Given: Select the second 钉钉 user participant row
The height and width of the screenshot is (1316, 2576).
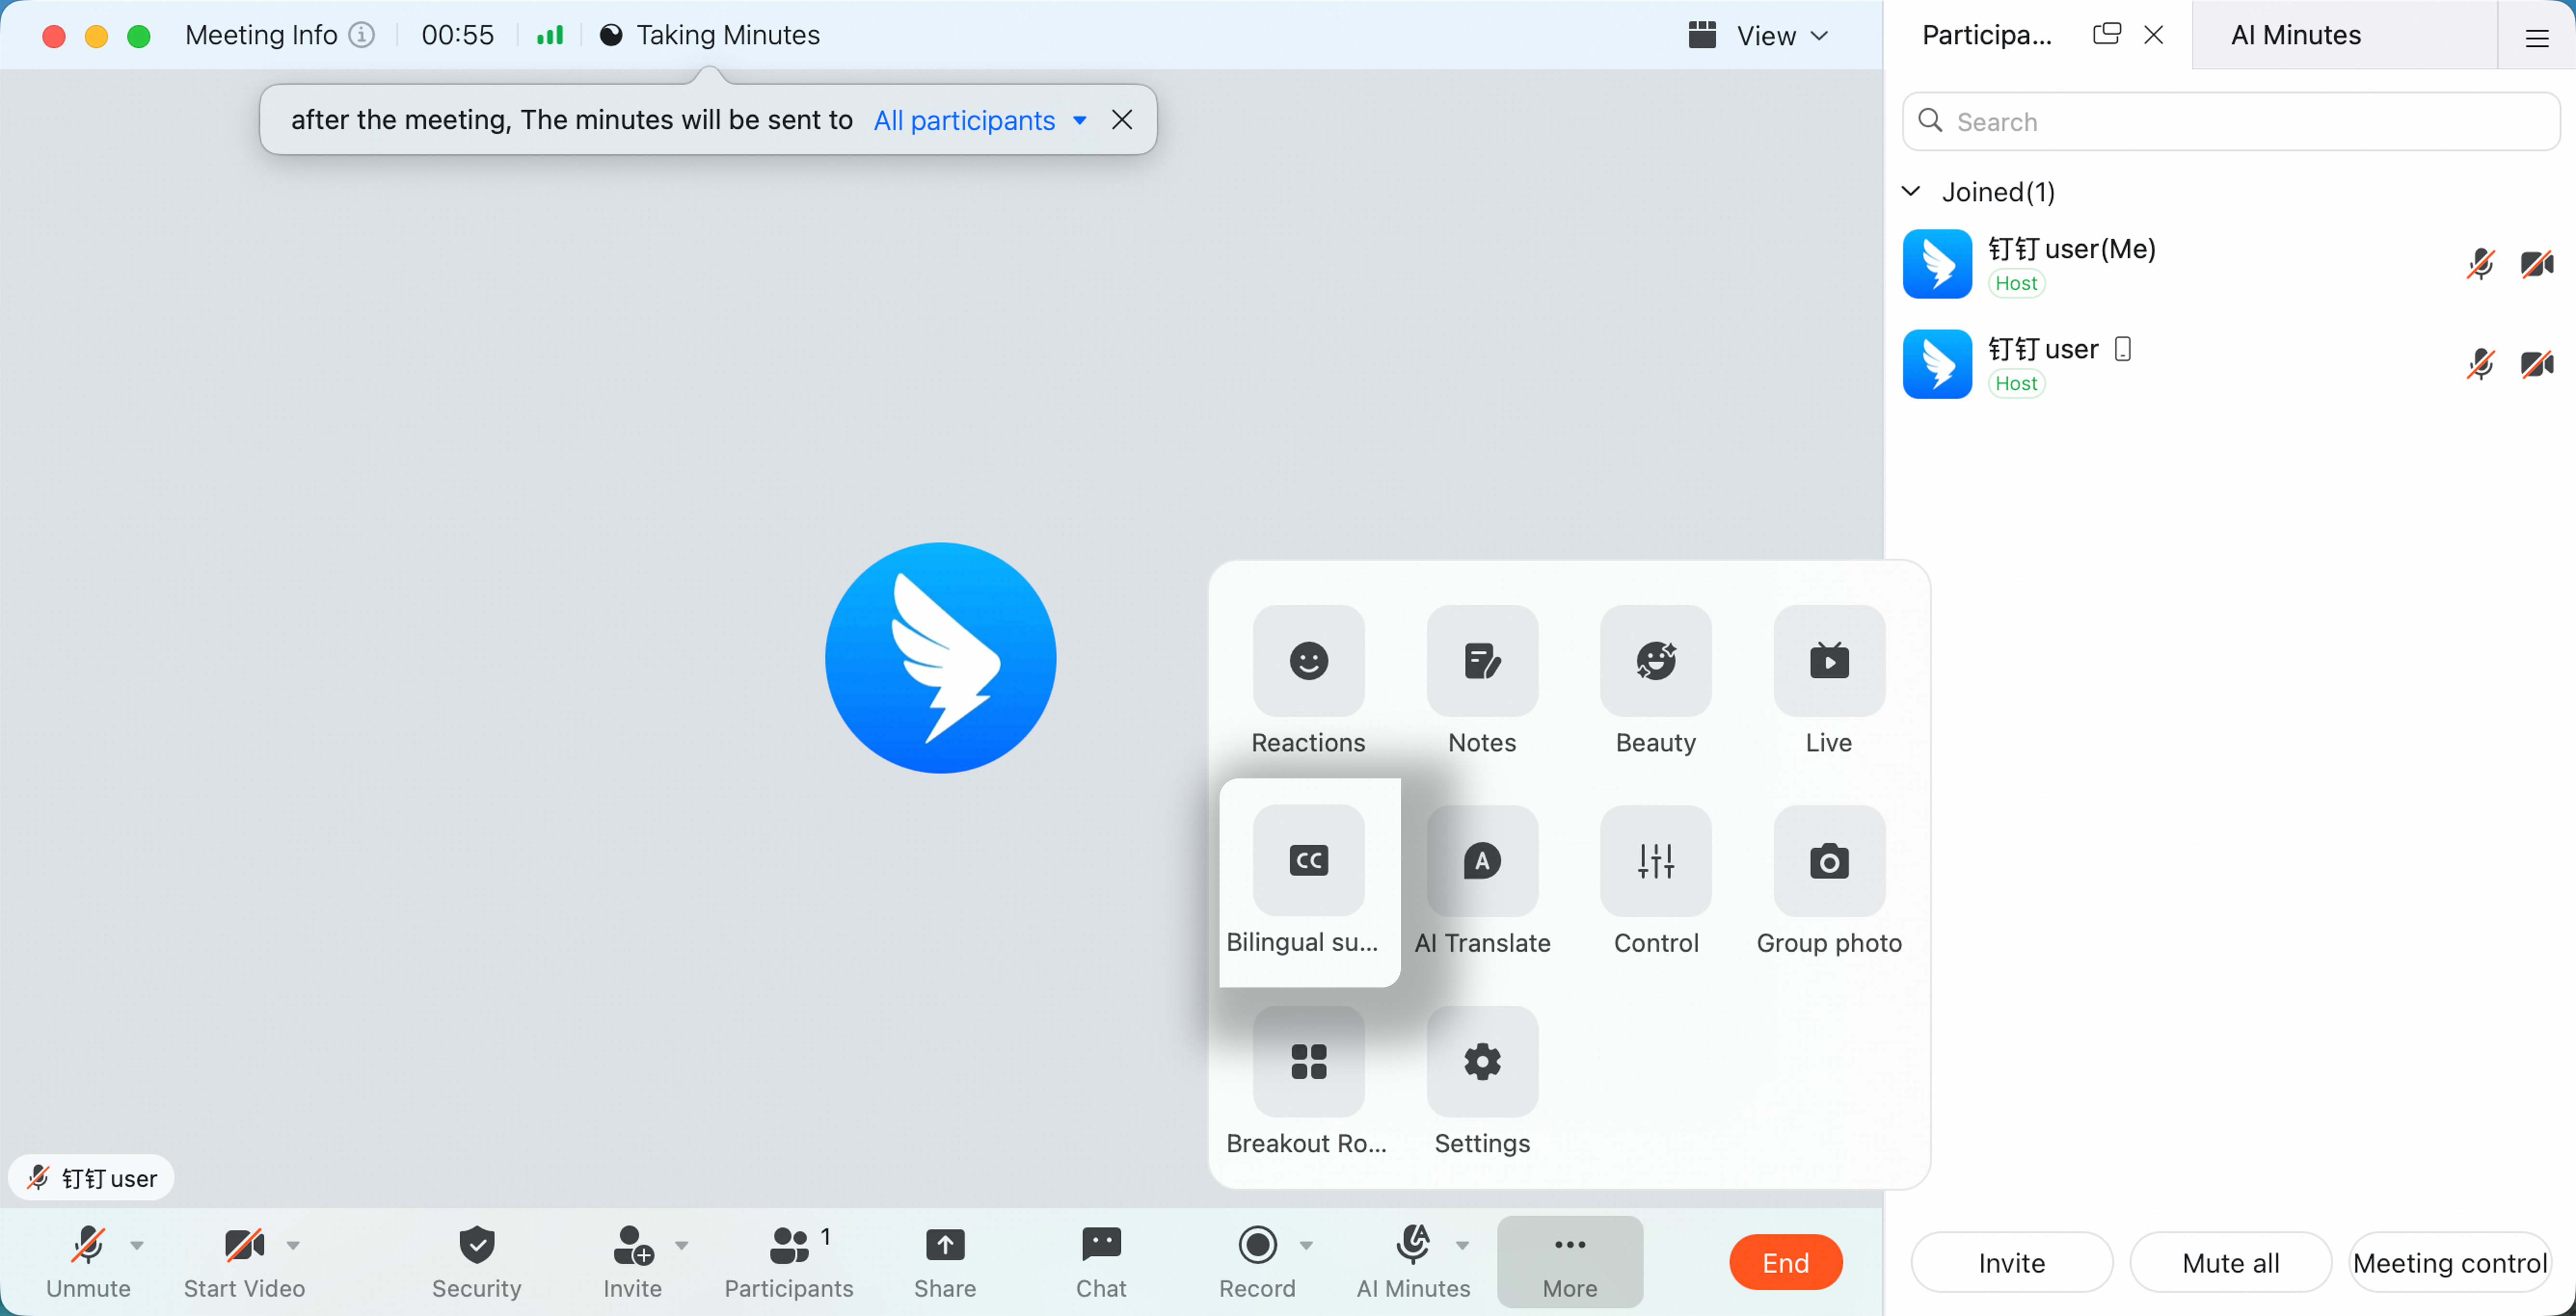Looking at the screenshot, I should [2230, 364].
